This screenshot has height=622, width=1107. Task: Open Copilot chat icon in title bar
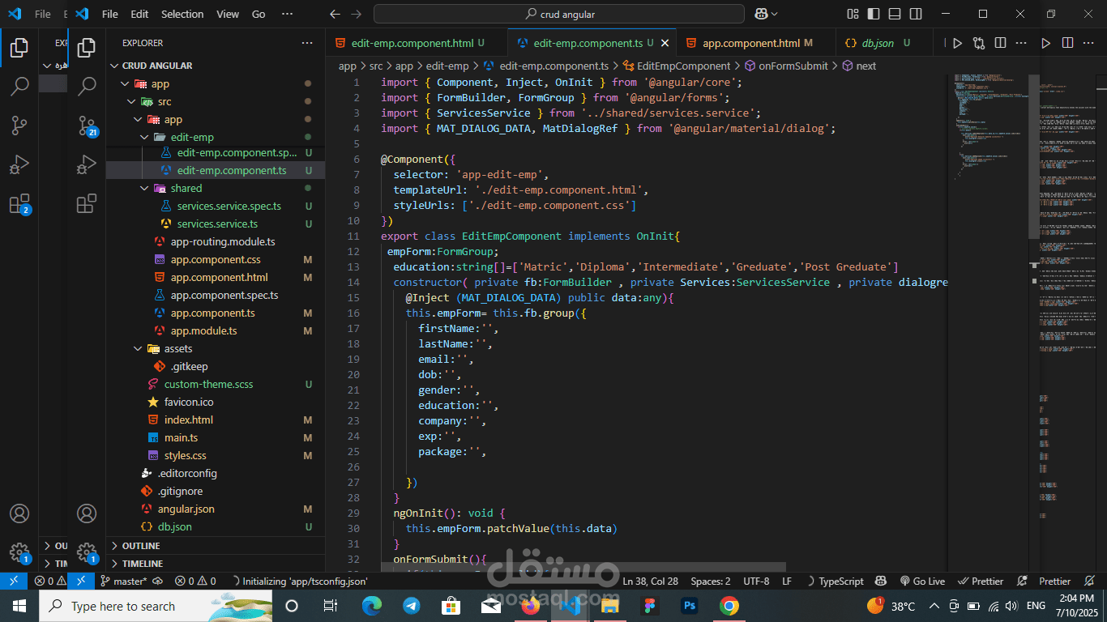pos(761,14)
